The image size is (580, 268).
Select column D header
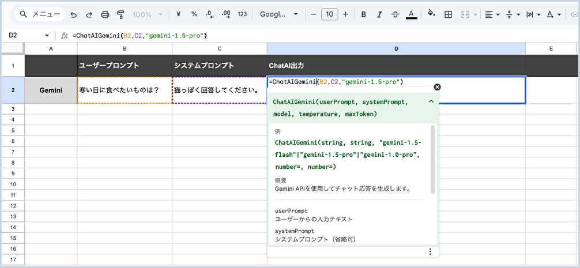point(396,48)
